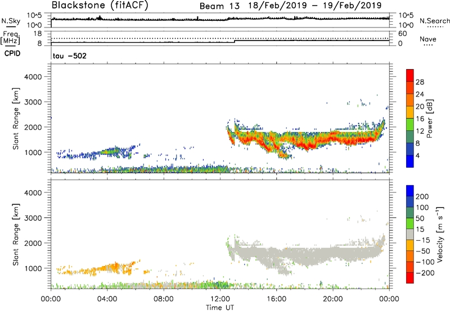The width and height of the screenshot is (450, 311).
Task: Click the 60 Nave tick label
Action: [403, 34]
